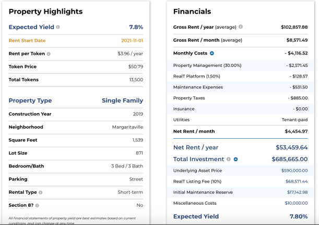Click the Miscellaneous Costs amount
Viewport: 319px width, 225px height.
296,203
